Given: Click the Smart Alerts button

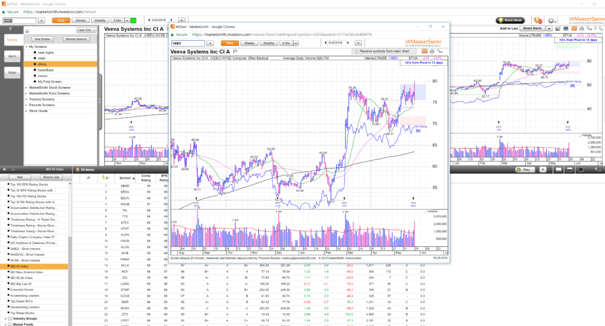Looking at the screenshot, I should [532, 28].
